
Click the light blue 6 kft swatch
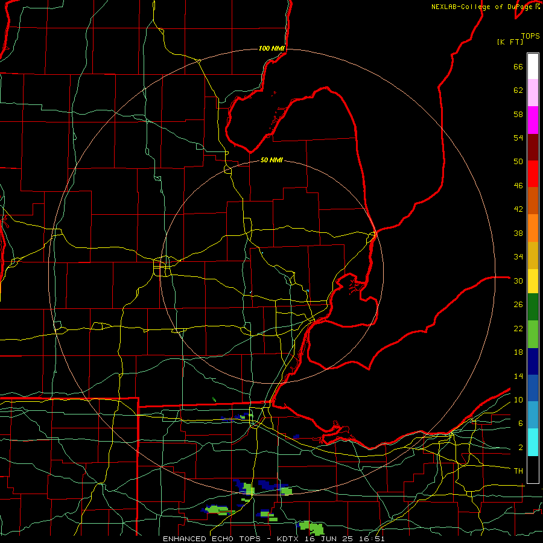pyautogui.click(x=533, y=415)
